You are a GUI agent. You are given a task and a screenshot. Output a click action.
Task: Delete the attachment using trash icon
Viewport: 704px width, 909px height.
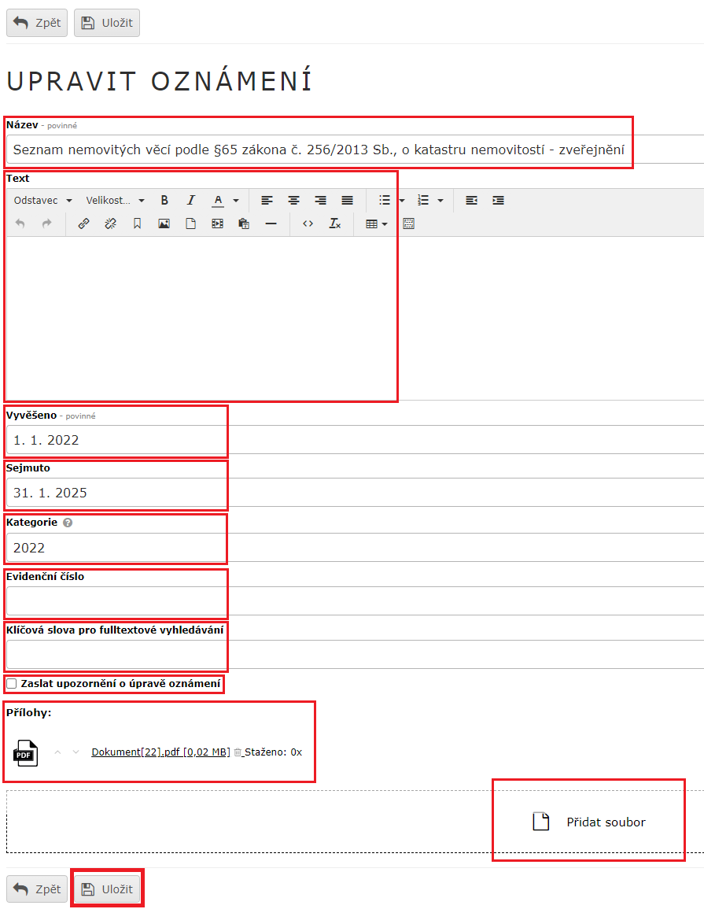pos(238,752)
